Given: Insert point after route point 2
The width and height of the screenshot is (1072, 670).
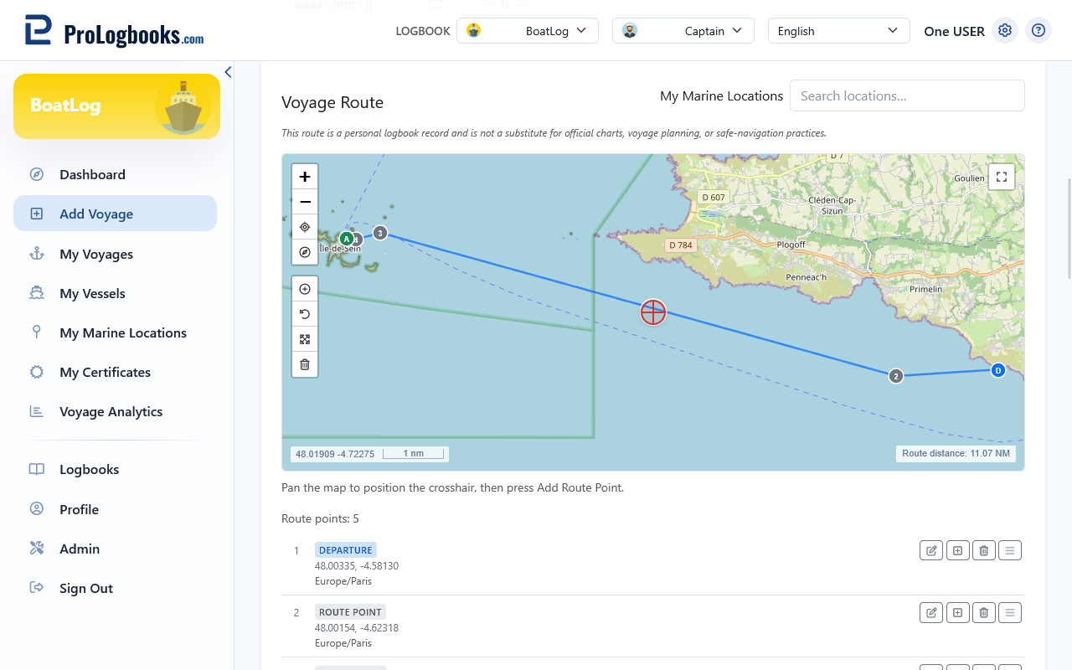Looking at the screenshot, I should coord(957,612).
